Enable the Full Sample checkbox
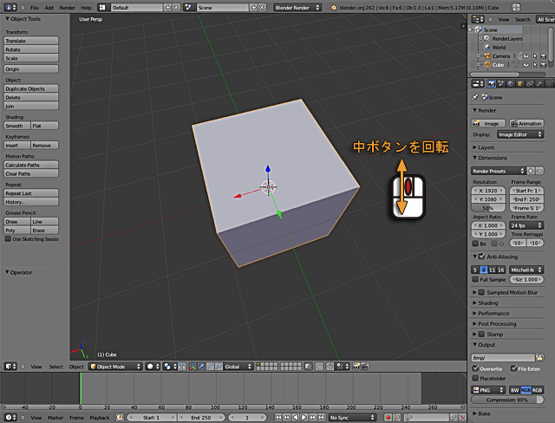Screen dimensions: 555x423 tap(476, 280)
